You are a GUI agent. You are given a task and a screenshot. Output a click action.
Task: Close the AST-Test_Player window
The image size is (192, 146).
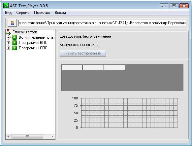184,6
